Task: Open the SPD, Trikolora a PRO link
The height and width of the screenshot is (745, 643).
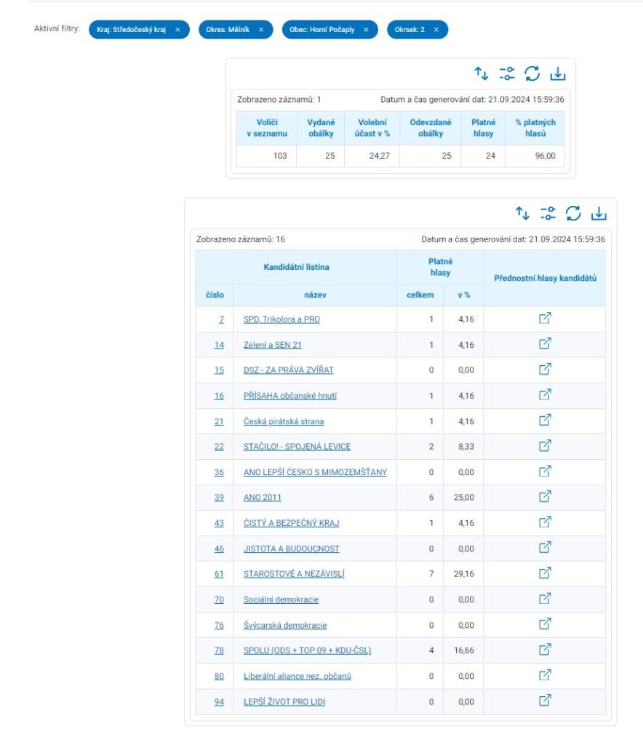Action: click(x=281, y=319)
